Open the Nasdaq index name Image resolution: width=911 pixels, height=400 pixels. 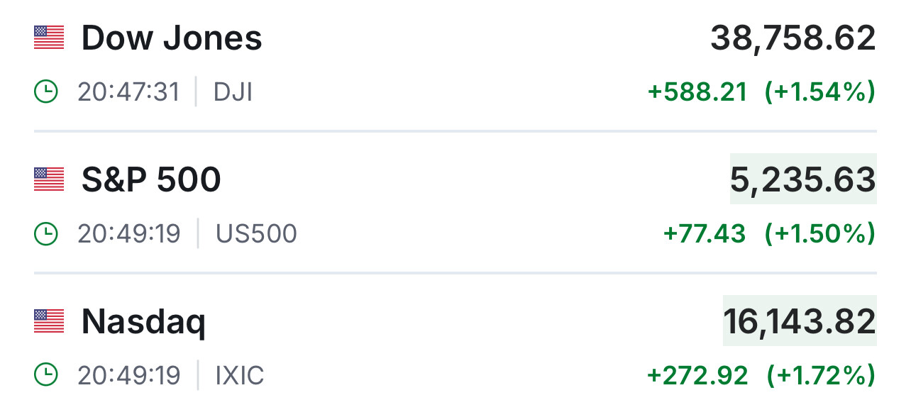(143, 323)
